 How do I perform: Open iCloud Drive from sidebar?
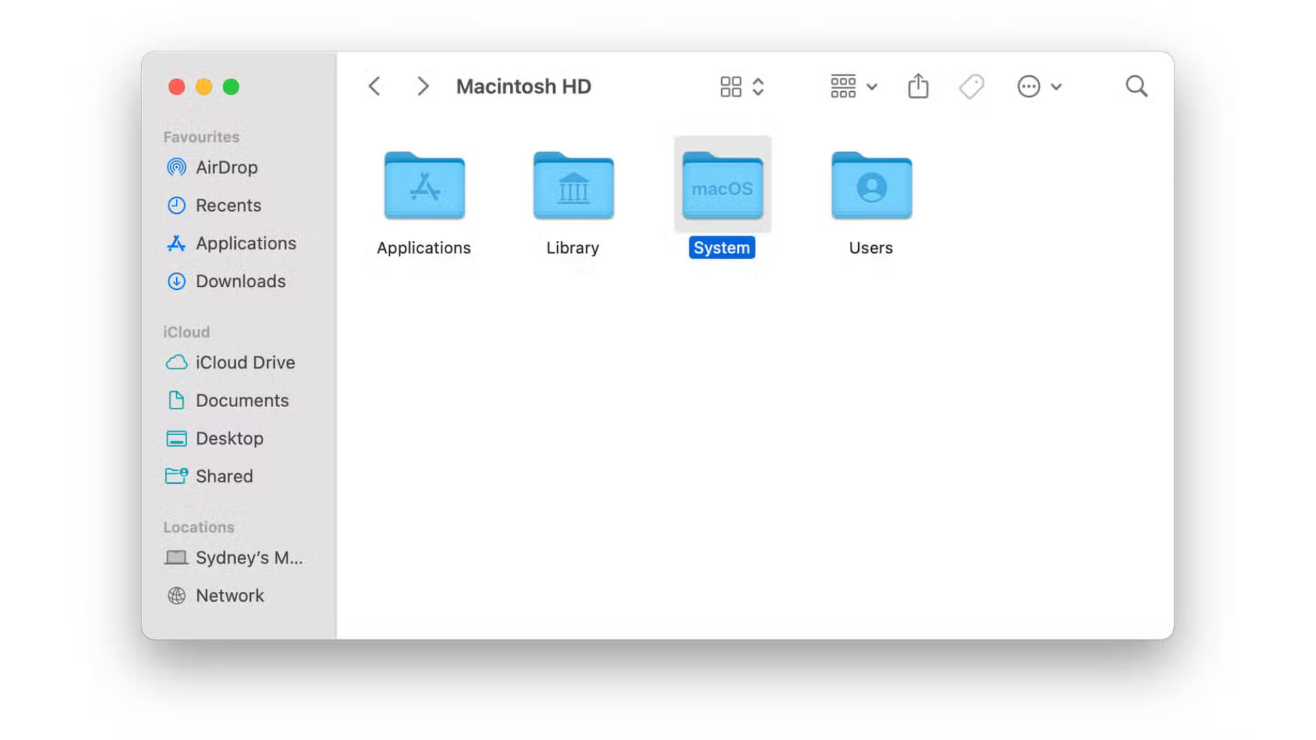click(245, 362)
